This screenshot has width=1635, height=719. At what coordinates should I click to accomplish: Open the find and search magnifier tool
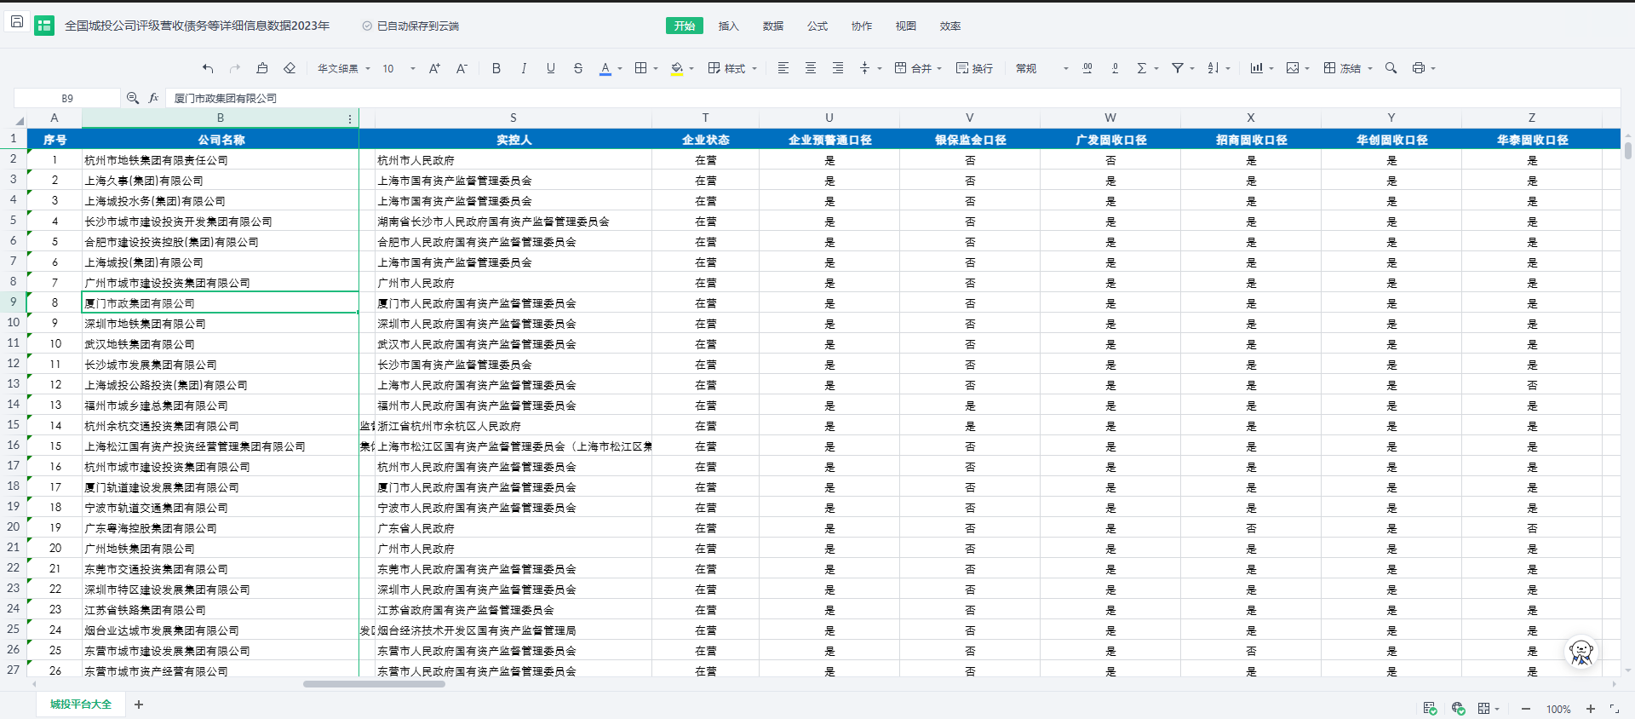(x=1391, y=68)
